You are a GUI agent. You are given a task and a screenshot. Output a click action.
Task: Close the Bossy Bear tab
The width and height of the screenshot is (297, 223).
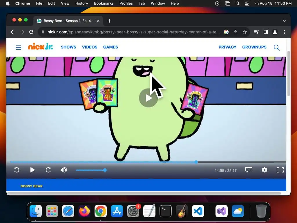98,21
